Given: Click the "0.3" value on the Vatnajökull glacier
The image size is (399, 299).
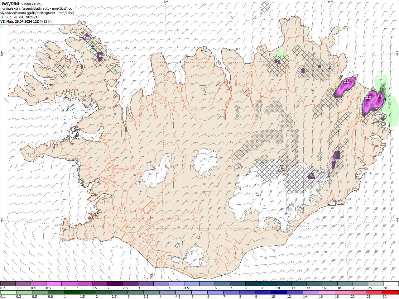Looking at the screenshot, I should 312,176.
